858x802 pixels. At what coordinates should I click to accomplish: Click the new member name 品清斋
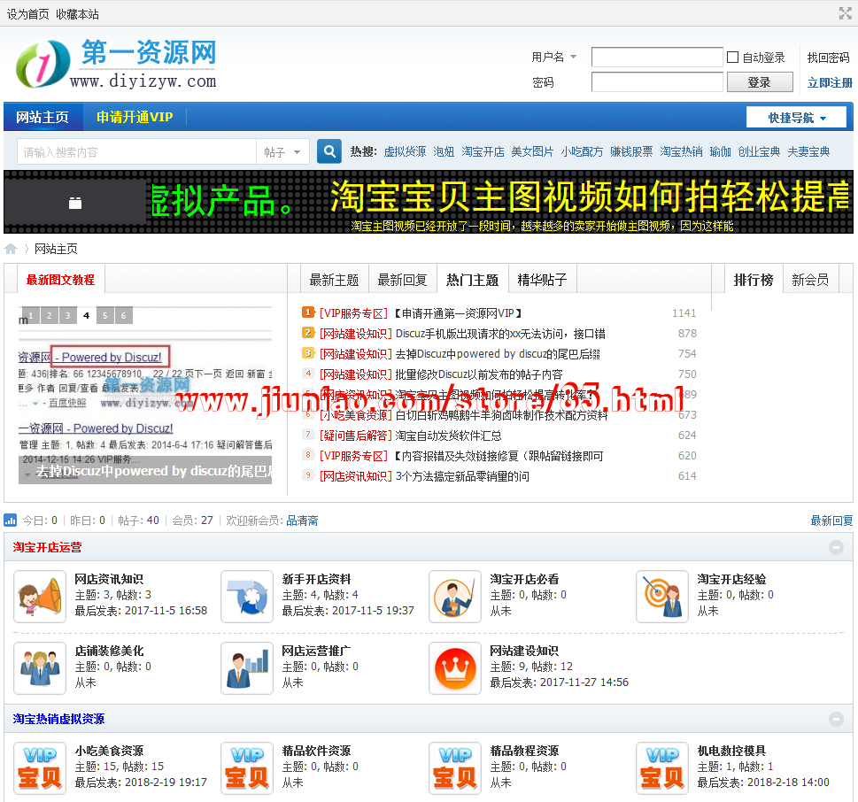pos(302,521)
